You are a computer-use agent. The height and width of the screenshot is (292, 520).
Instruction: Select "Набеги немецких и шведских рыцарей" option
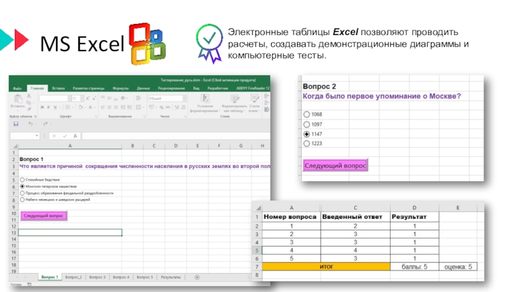tap(22, 200)
